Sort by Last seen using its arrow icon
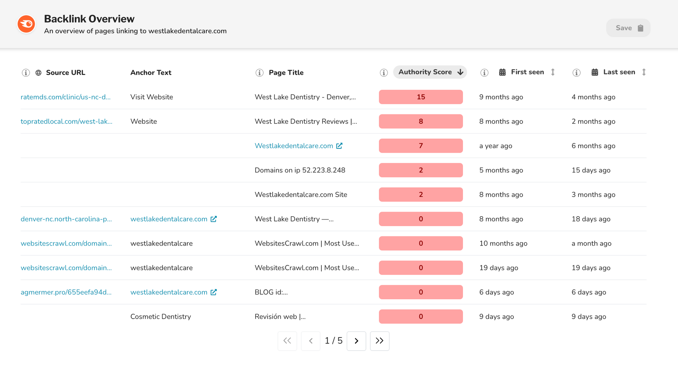Screen dimensions: 678x383 coord(644,72)
